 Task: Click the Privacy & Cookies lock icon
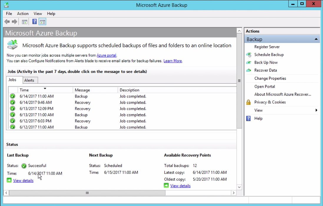point(249,102)
